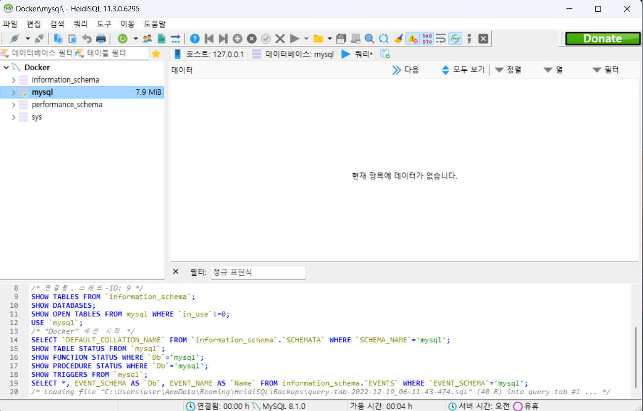The height and width of the screenshot is (411, 643).
Task: Click the execute query play icon
Action: coord(294,39)
